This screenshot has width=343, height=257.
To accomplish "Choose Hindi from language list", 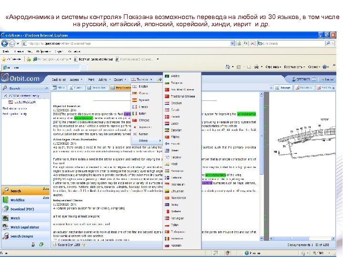I will pyautogui.click(x=182, y=164).
